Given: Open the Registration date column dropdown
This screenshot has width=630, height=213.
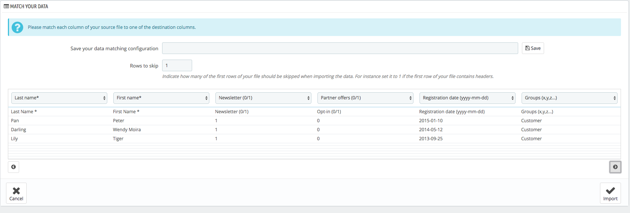Looking at the screenshot, I should (x=468, y=98).
